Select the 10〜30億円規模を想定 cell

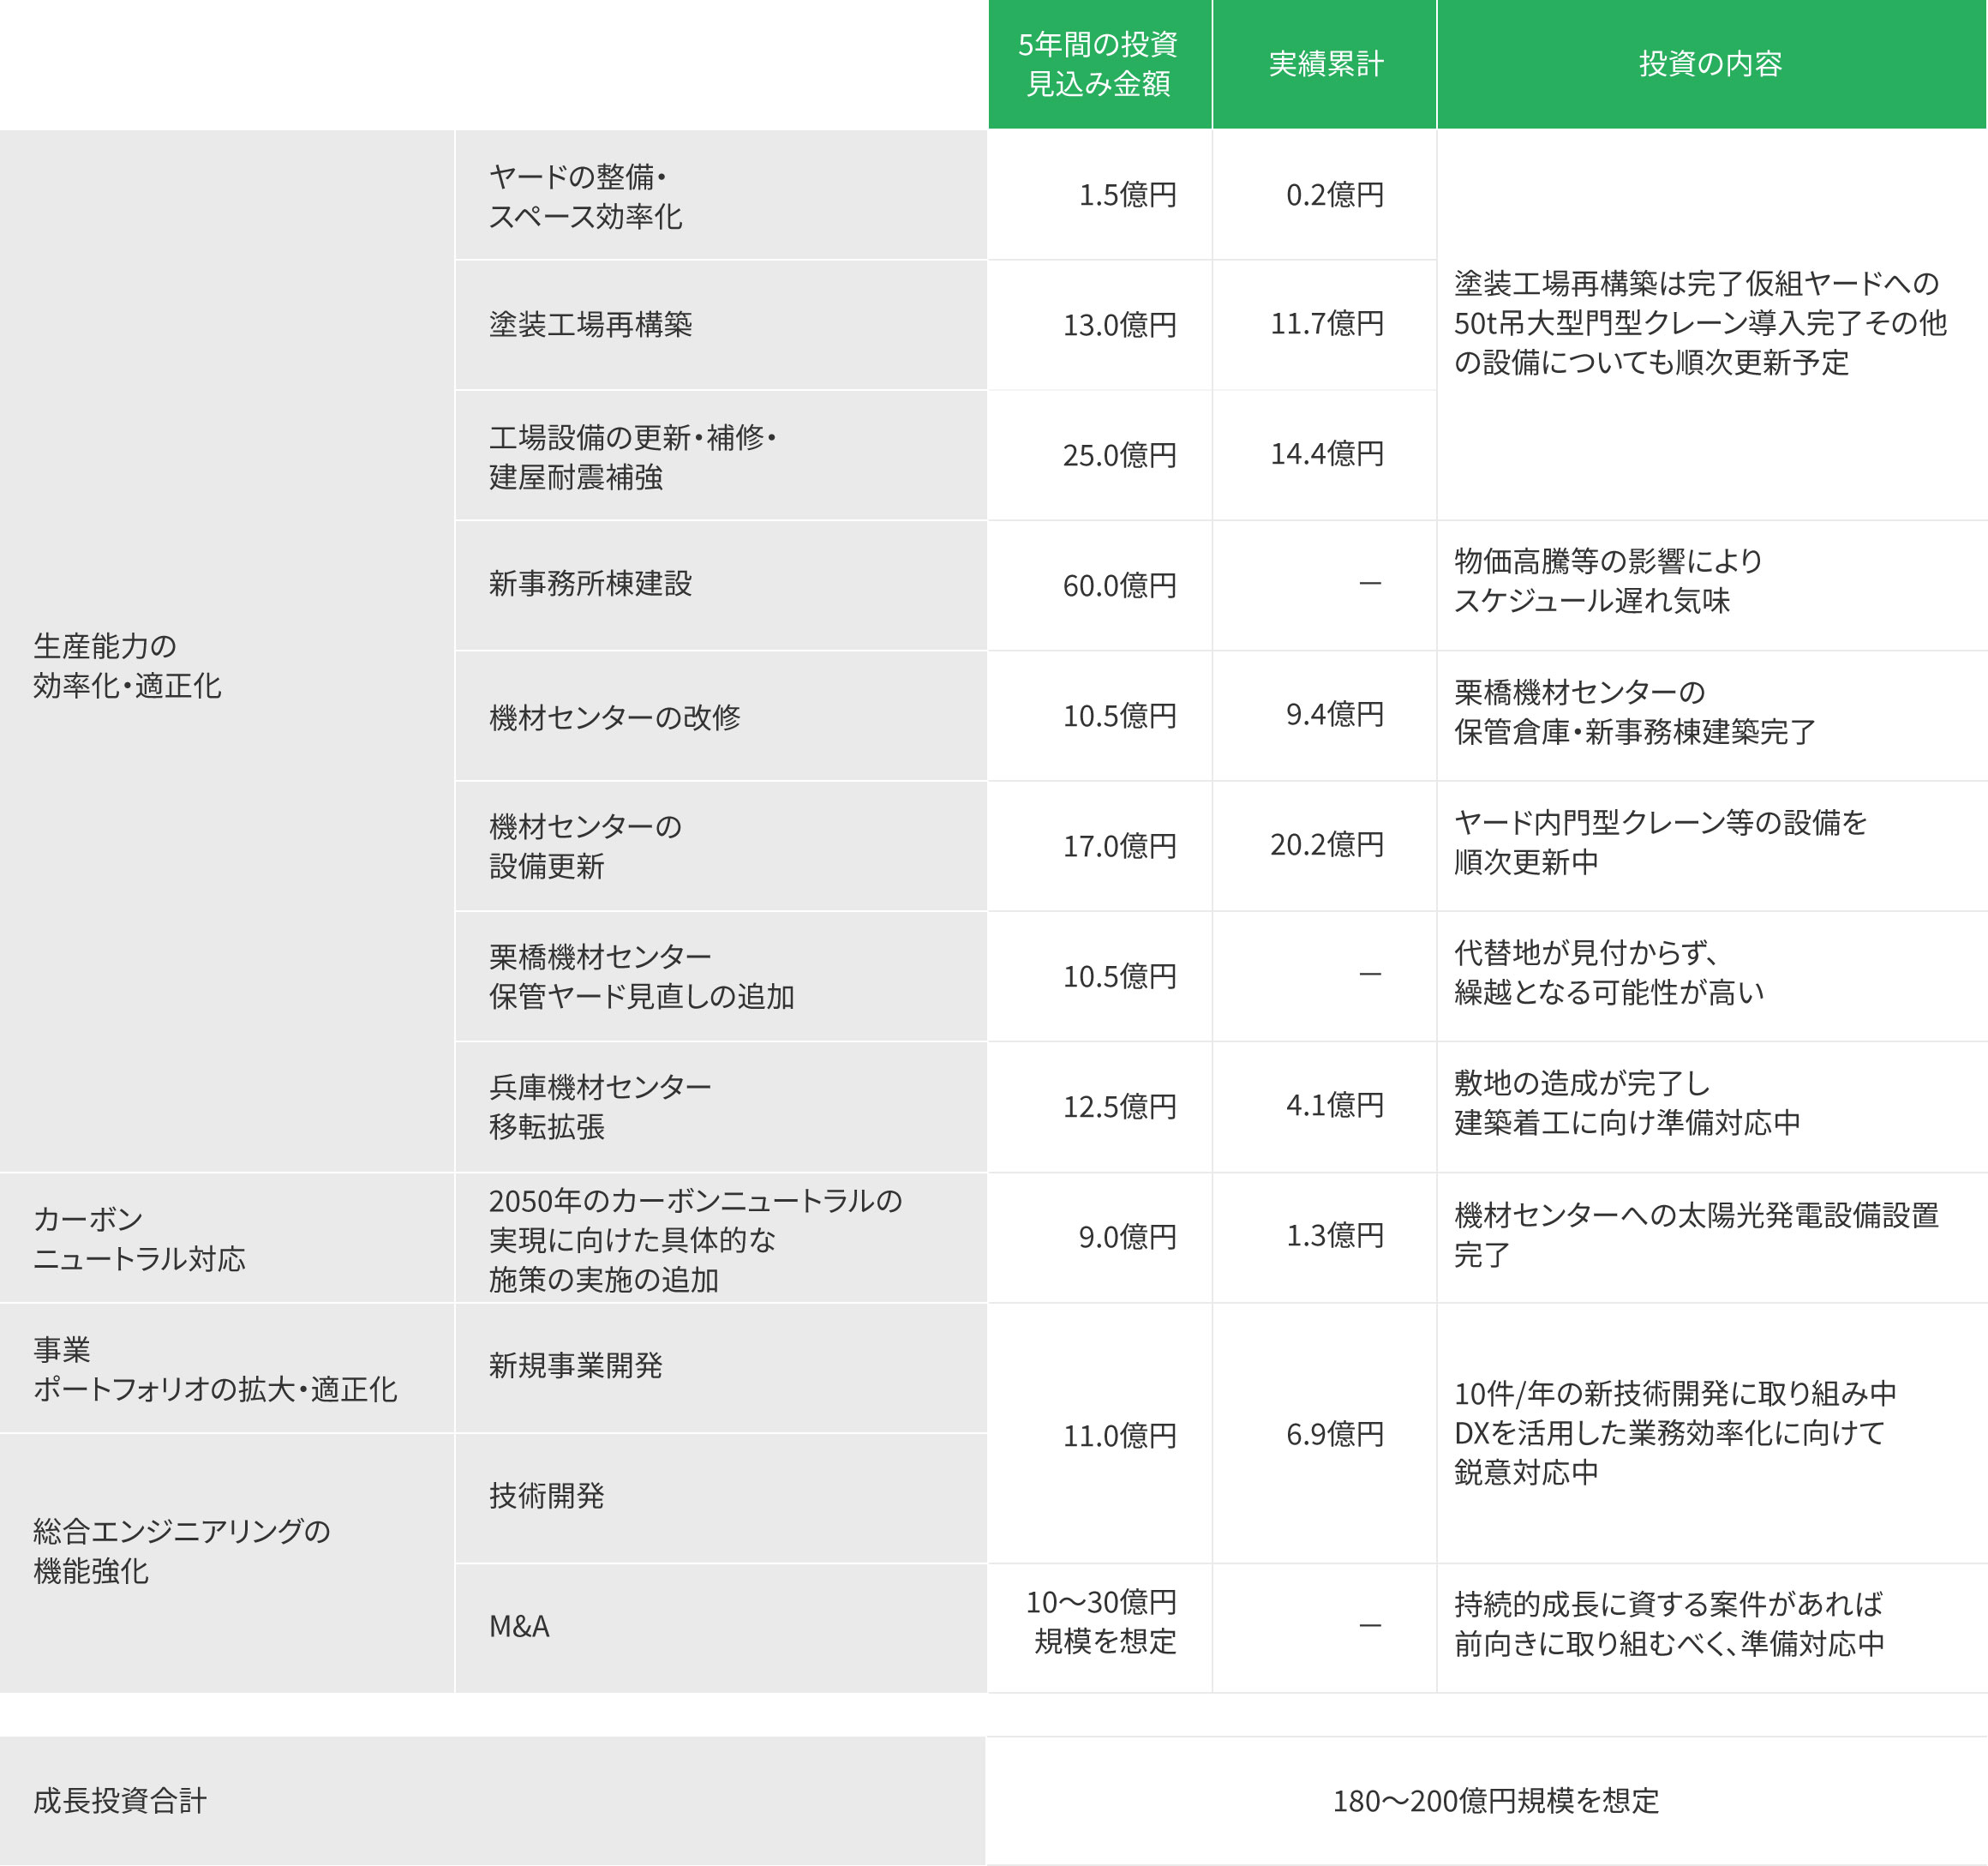(x=1101, y=1622)
